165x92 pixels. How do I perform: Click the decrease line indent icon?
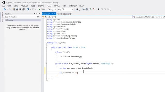point(84,9)
